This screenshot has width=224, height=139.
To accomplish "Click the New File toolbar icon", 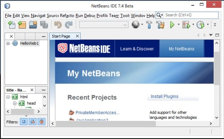I will coord(12,25).
